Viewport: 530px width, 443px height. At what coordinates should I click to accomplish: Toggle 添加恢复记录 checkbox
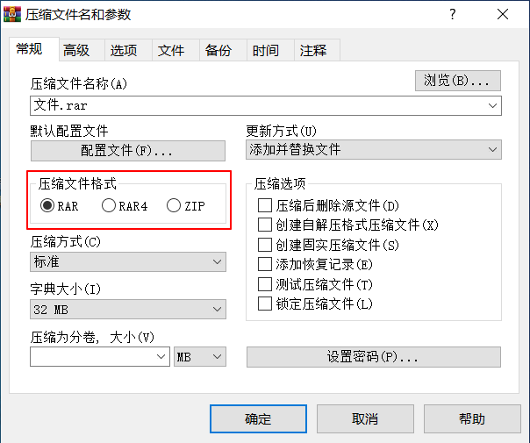point(265,264)
